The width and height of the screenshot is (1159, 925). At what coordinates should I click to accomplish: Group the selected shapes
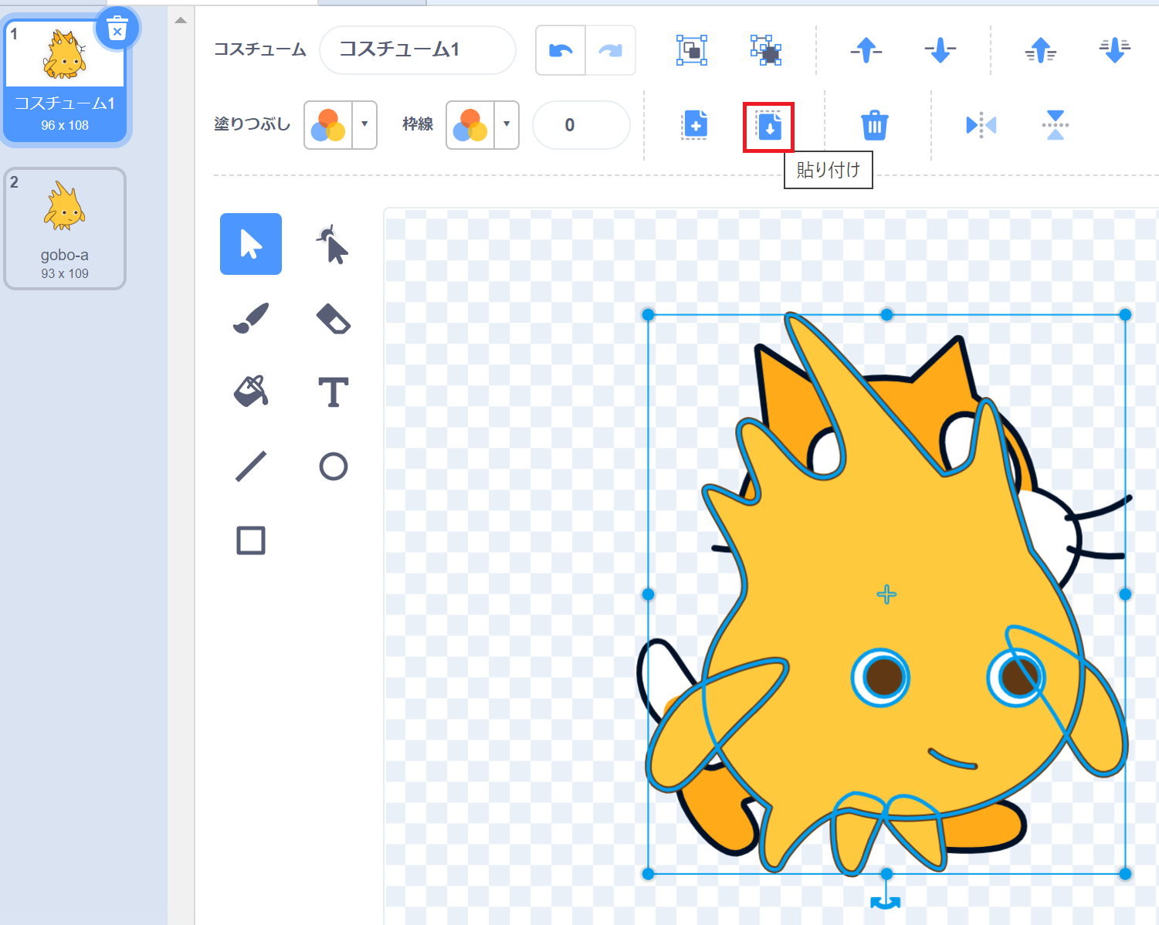tap(691, 49)
